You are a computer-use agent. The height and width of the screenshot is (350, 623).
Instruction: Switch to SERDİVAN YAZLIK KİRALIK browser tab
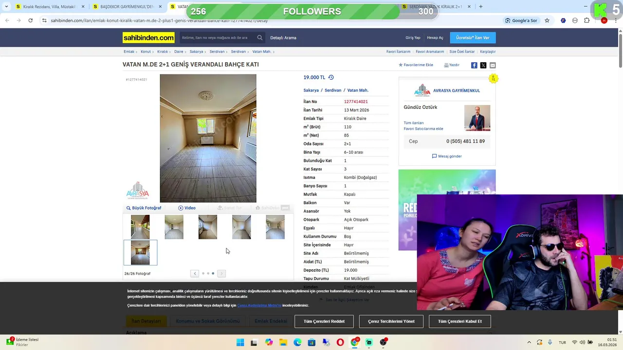click(435, 7)
